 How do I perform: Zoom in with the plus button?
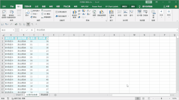170,98
